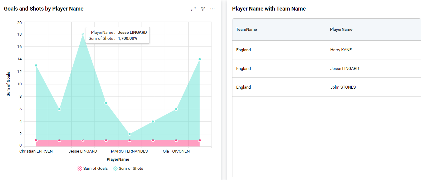Screen dimensions: 424x180
Task: Select Jesse LINGARD in the table
Action: (x=344, y=69)
